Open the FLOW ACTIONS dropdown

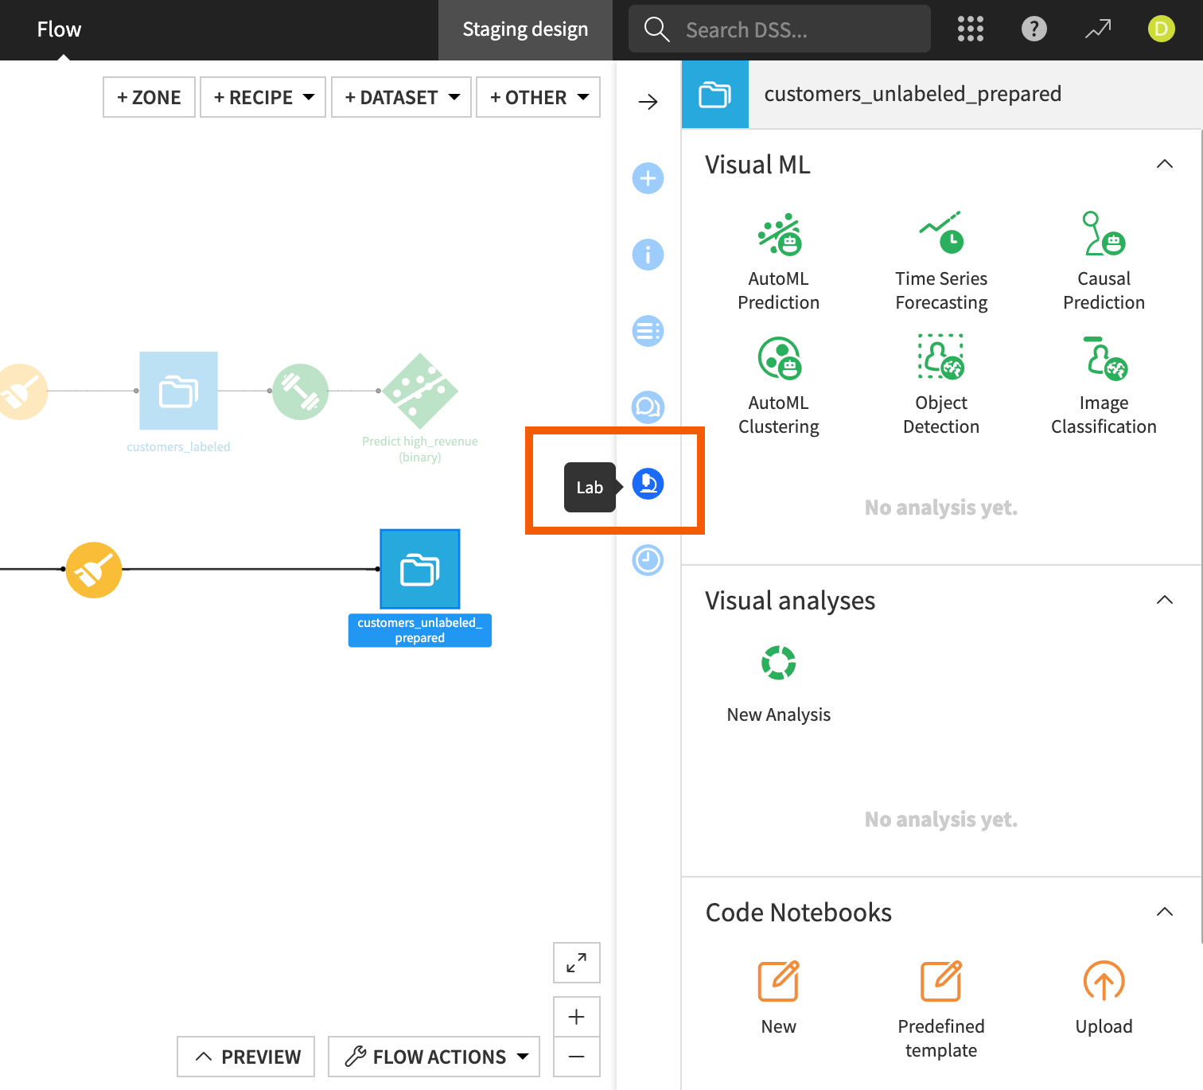click(x=434, y=1057)
